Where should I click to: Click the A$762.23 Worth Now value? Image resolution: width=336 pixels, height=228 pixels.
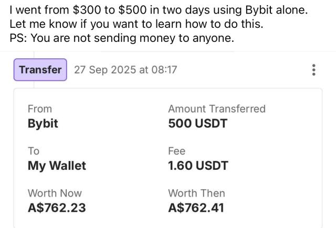[x=57, y=208]
